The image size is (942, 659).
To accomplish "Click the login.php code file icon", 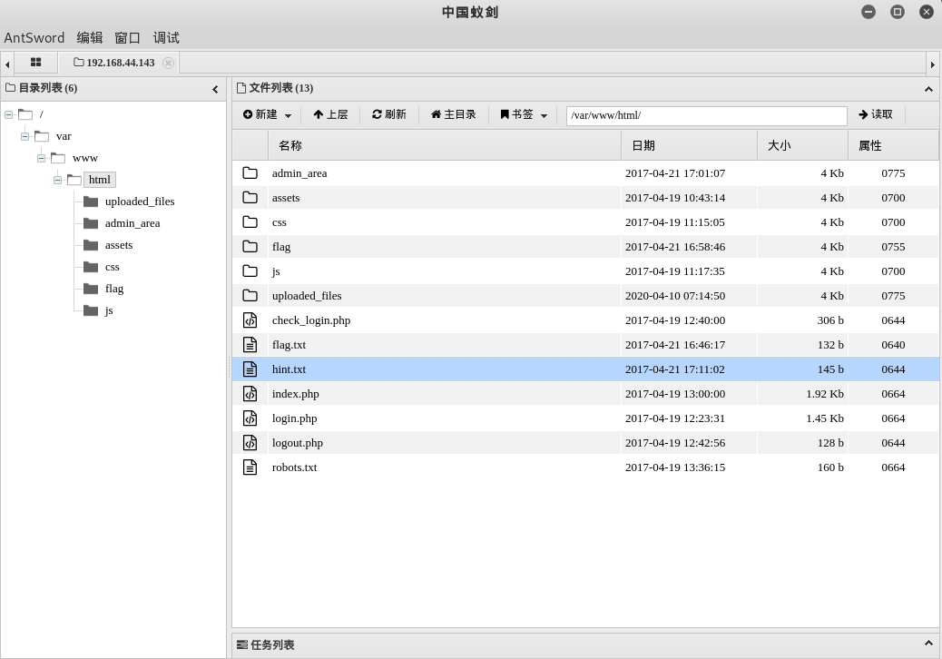I will 250,418.
